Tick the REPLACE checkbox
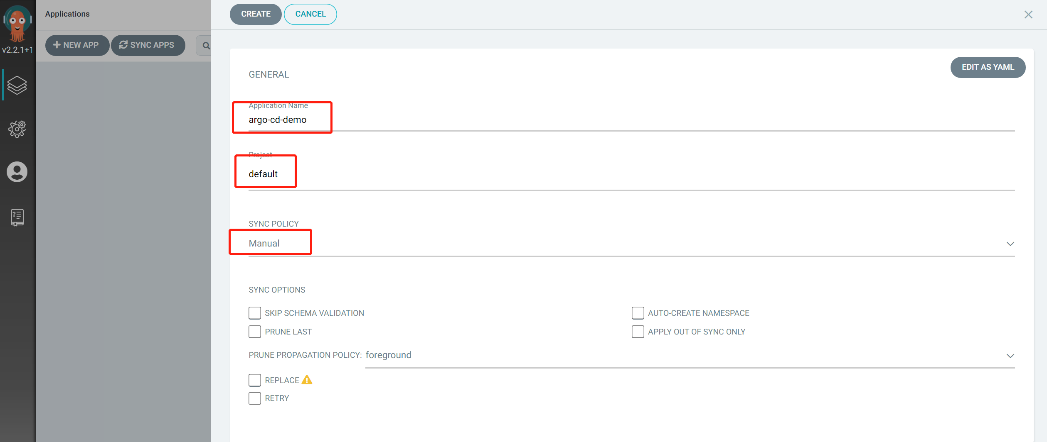Viewport: 1047px width, 442px height. [x=255, y=380]
